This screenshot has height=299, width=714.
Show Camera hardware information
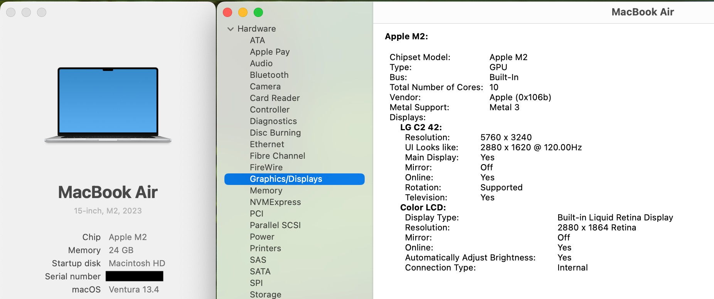[x=265, y=87]
